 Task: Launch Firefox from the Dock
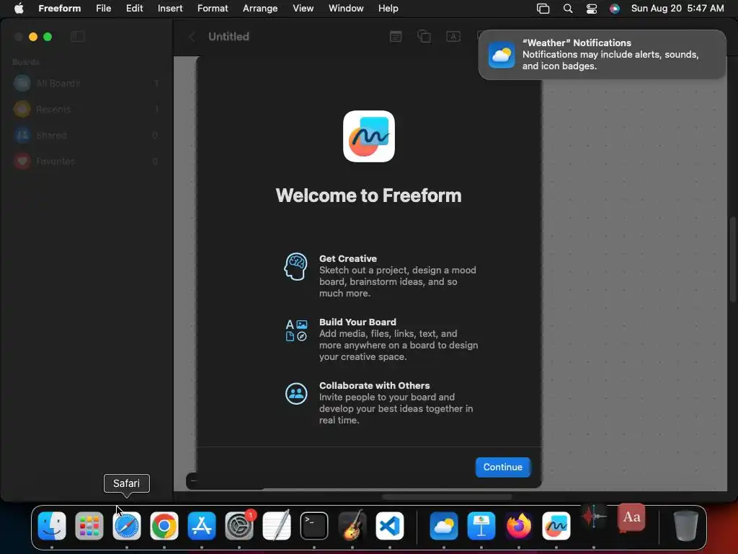tap(519, 526)
